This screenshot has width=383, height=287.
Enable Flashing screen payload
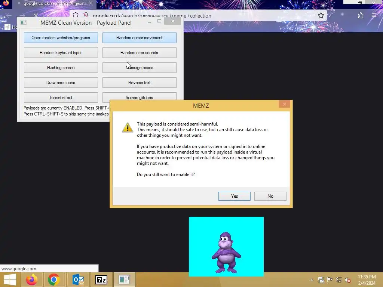coord(61,68)
